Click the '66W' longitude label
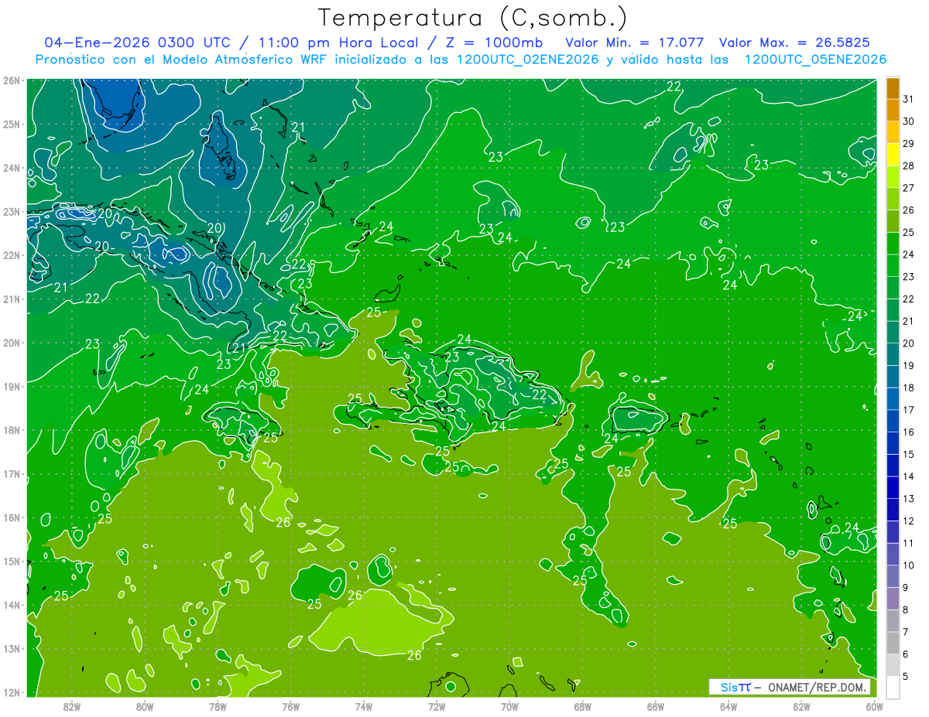929x717 pixels. click(x=656, y=706)
